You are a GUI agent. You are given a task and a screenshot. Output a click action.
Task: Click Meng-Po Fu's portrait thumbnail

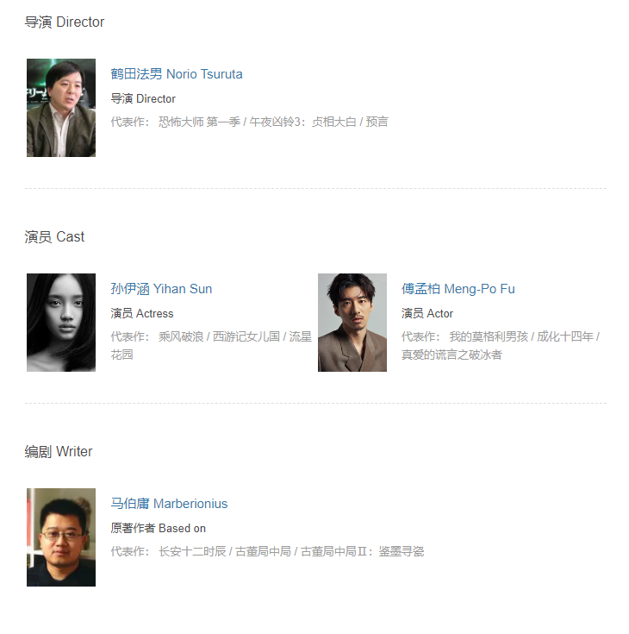click(x=352, y=323)
